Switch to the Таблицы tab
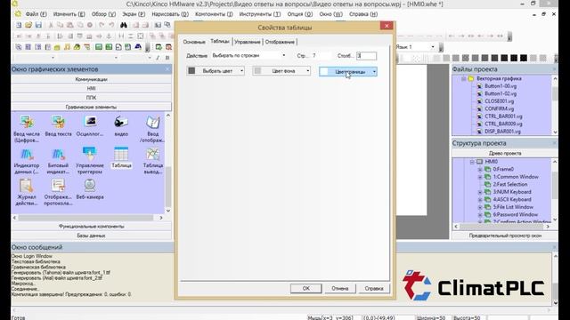 tap(220, 42)
